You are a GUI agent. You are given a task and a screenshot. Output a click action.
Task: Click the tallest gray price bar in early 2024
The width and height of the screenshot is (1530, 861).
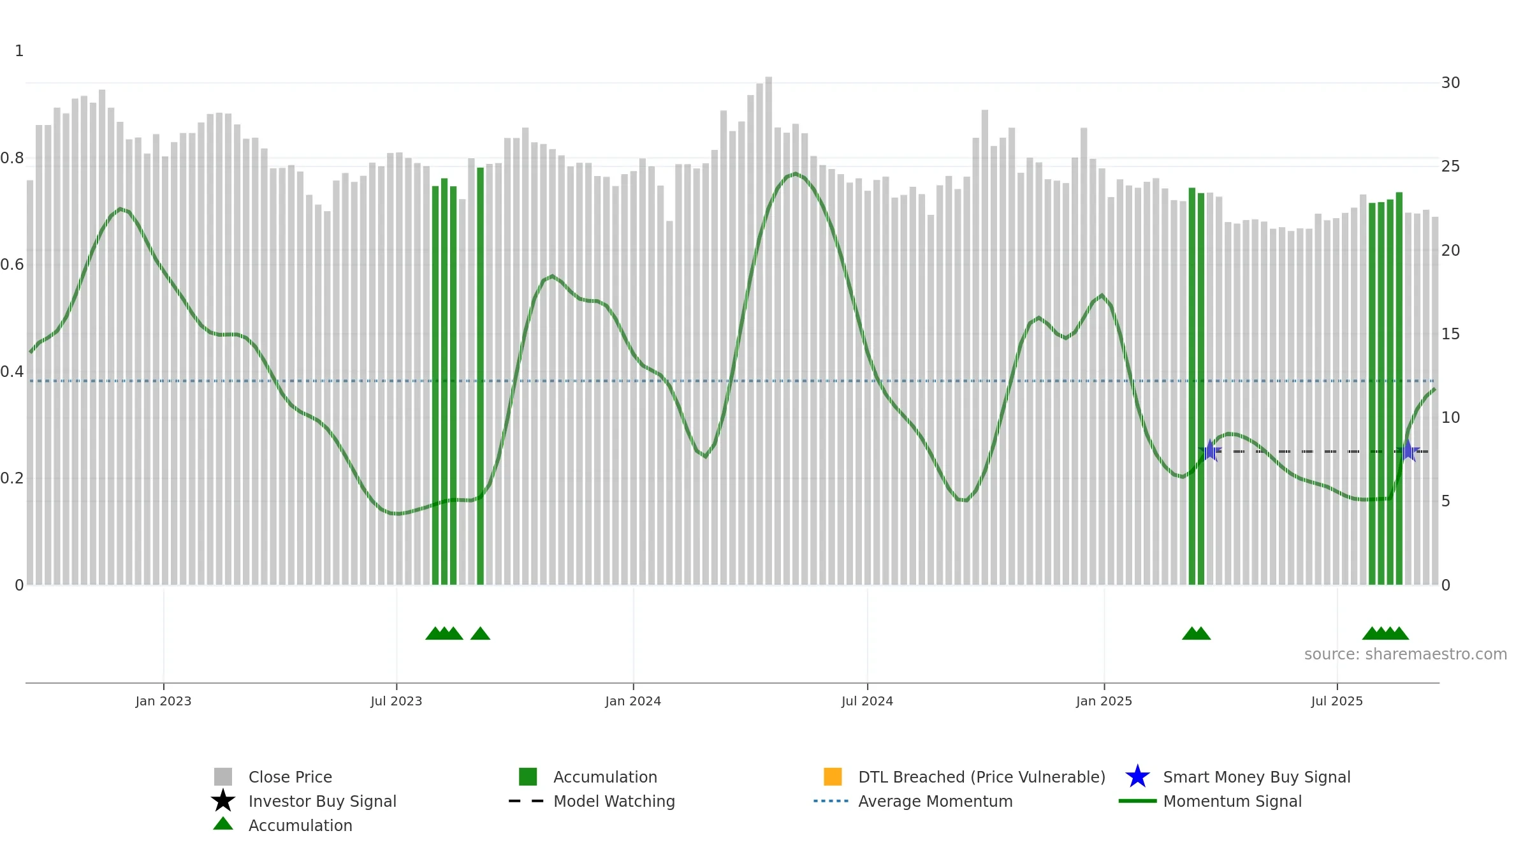pyautogui.click(x=768, y=330)
